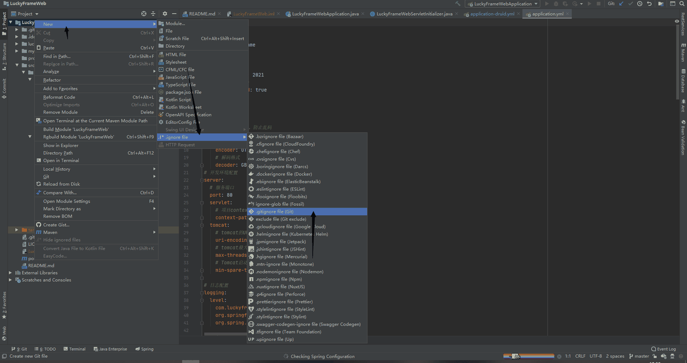Click Paste in the context menu
Viewport: 687px width, 363px height.
tap(96, 48)
